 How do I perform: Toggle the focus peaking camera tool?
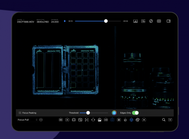pyautogui.click(x=112, y=120)
